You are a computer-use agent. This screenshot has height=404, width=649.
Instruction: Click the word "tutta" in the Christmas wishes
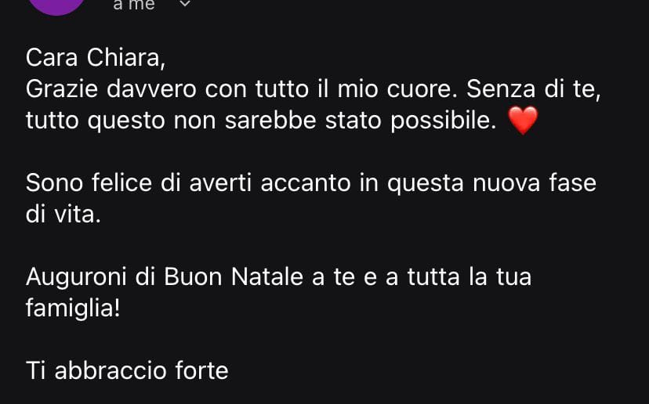(433, 277)
